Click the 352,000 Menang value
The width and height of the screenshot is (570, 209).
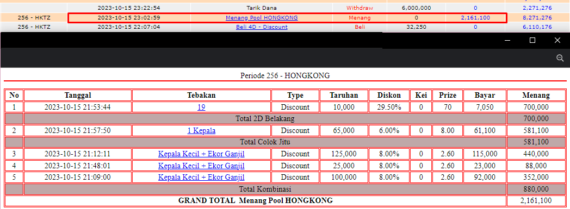(x=536, y=178)
